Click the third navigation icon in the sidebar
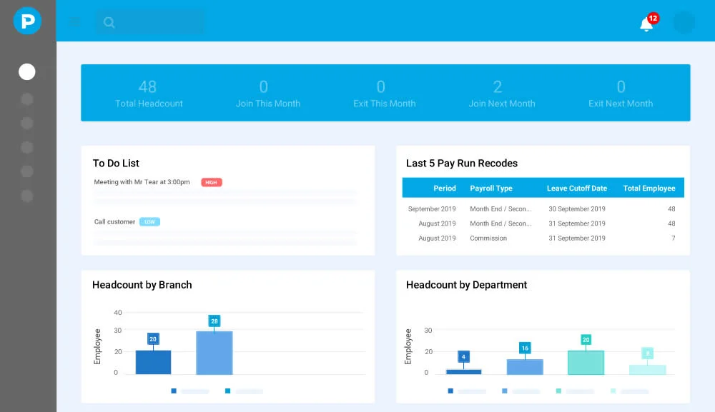715x412 pixels. (x=26, y=123)
